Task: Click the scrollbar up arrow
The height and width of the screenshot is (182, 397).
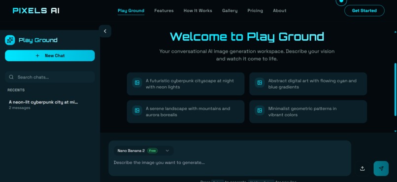Action: (x=396, y=32)
